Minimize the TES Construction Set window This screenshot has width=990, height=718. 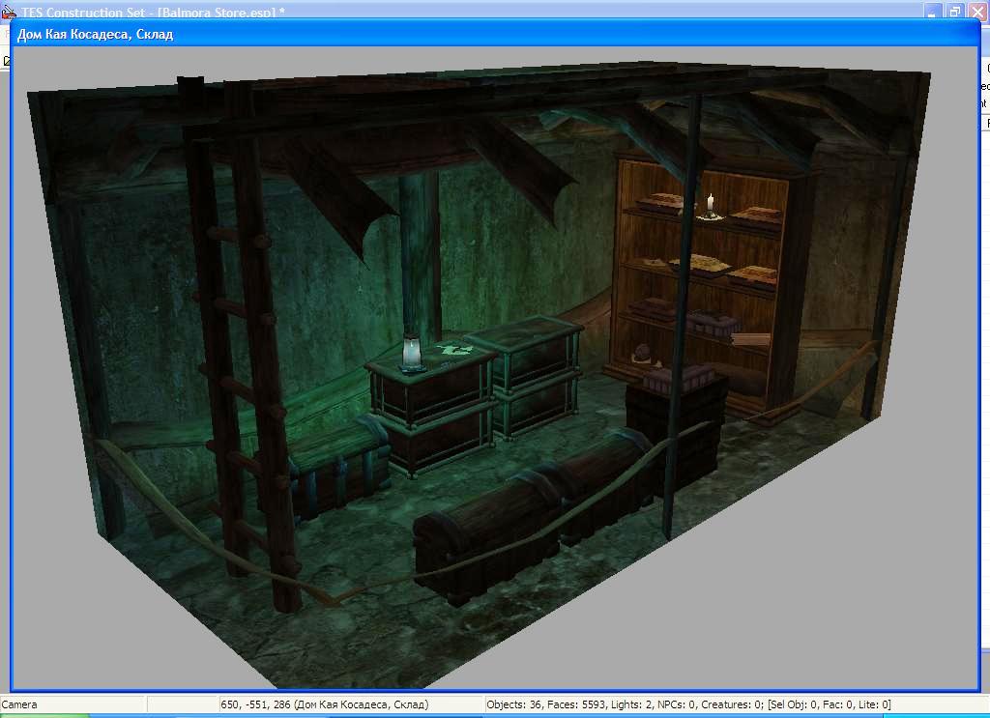933,12
